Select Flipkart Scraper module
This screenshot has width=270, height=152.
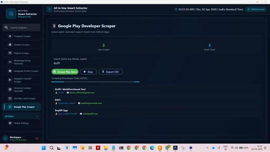tap(22, 53)
